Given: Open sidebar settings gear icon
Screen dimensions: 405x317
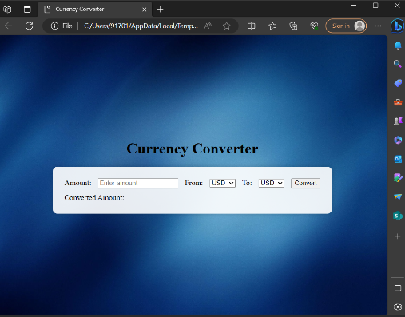Looking at the screenshot, I should [x=398, y=307].
